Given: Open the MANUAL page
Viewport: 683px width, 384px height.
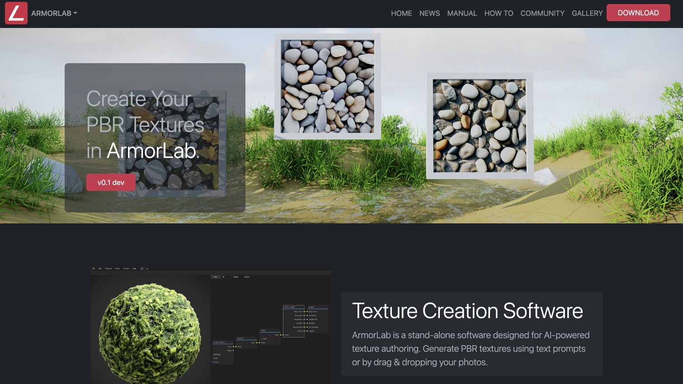Looking at the screenshot, I should coord(462,13).
